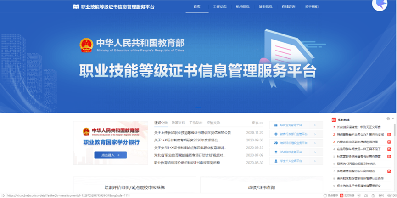Open hot search item 1 starting with 长安
Screen dimensions: 397x198
pyautogui.click(x=358, y=127)
